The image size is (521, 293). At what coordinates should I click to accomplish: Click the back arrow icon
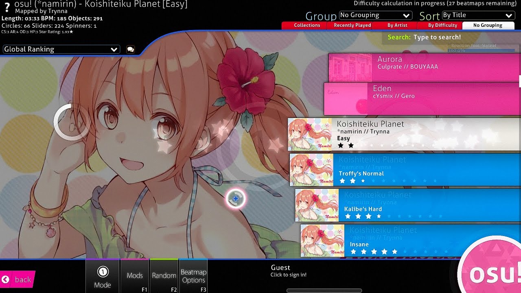pos(5,279)
